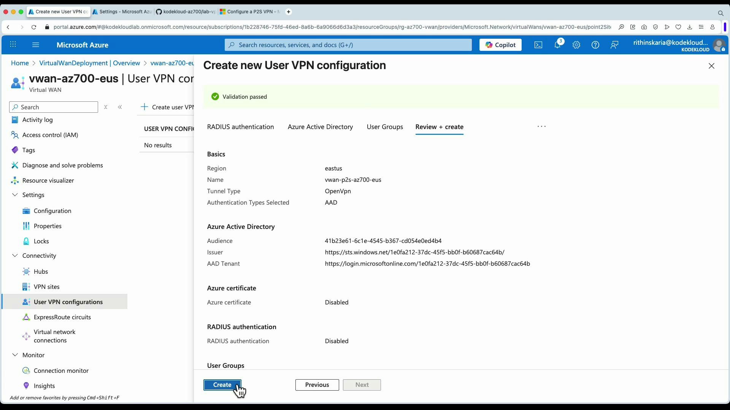
Task: Open Connection monitor under Monitor
Action: pyautogui.click(x=61, y=371)
